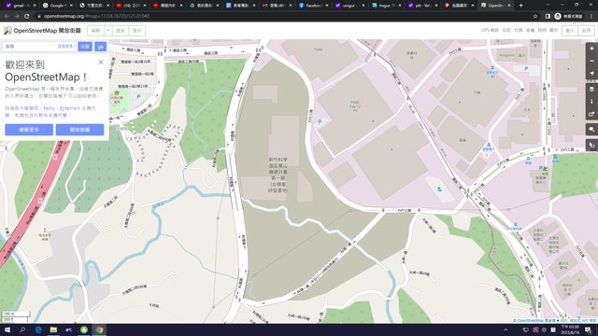
Task: Open the Export tab
Action: coord(137,31)
